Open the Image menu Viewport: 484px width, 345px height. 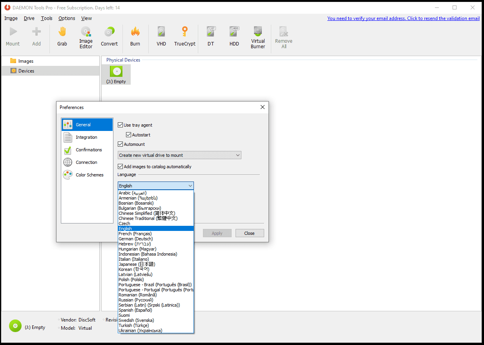click(x=11, y=18)
